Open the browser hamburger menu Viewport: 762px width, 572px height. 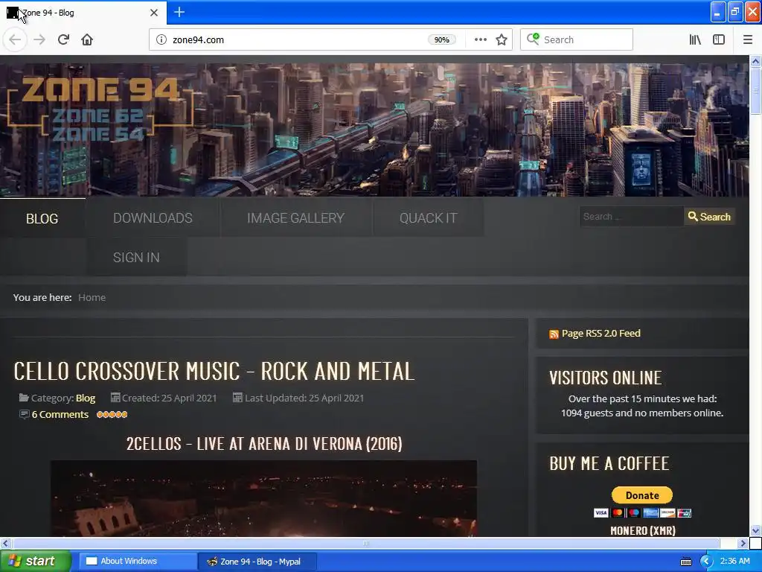748,40
